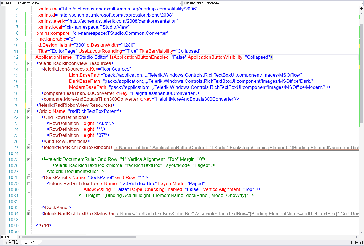Open the 109 % zoom dropdown
This screenshot has width=364, height=246.
[15, 237]
